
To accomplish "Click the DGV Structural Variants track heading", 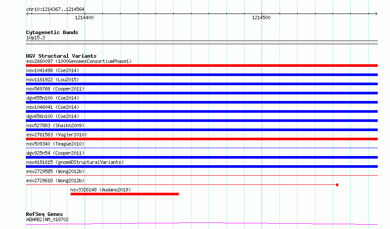I will [x=61, y=56].
